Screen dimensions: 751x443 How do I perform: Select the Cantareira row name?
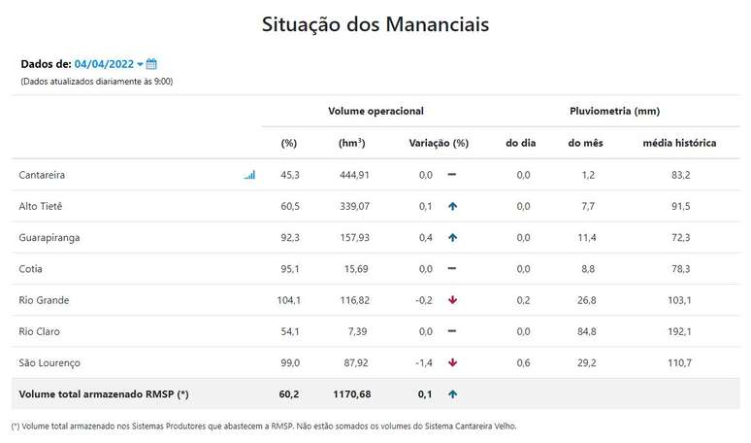[42, 175]
